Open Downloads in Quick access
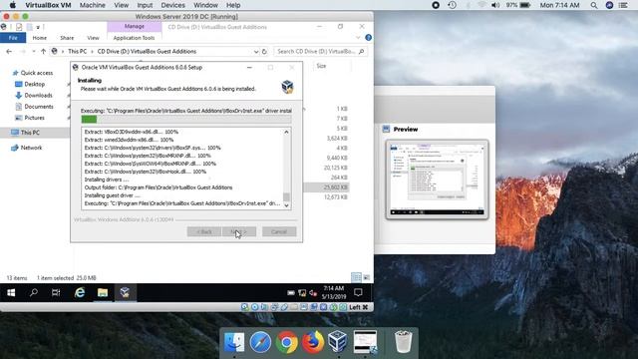 pyautogui.click(x=38, y=96)
